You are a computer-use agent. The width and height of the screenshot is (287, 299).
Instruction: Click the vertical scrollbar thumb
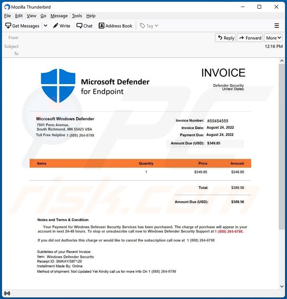[x=282, y=147]
